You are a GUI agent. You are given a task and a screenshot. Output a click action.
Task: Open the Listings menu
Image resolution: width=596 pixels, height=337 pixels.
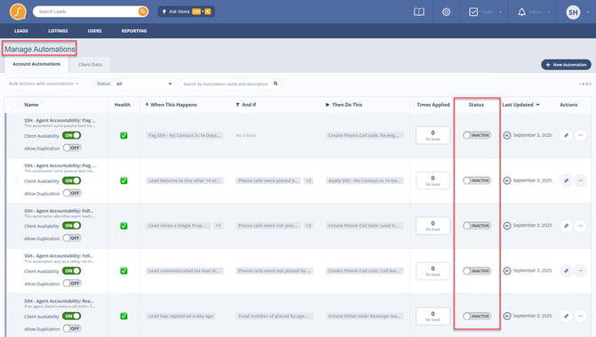point(58,31)
